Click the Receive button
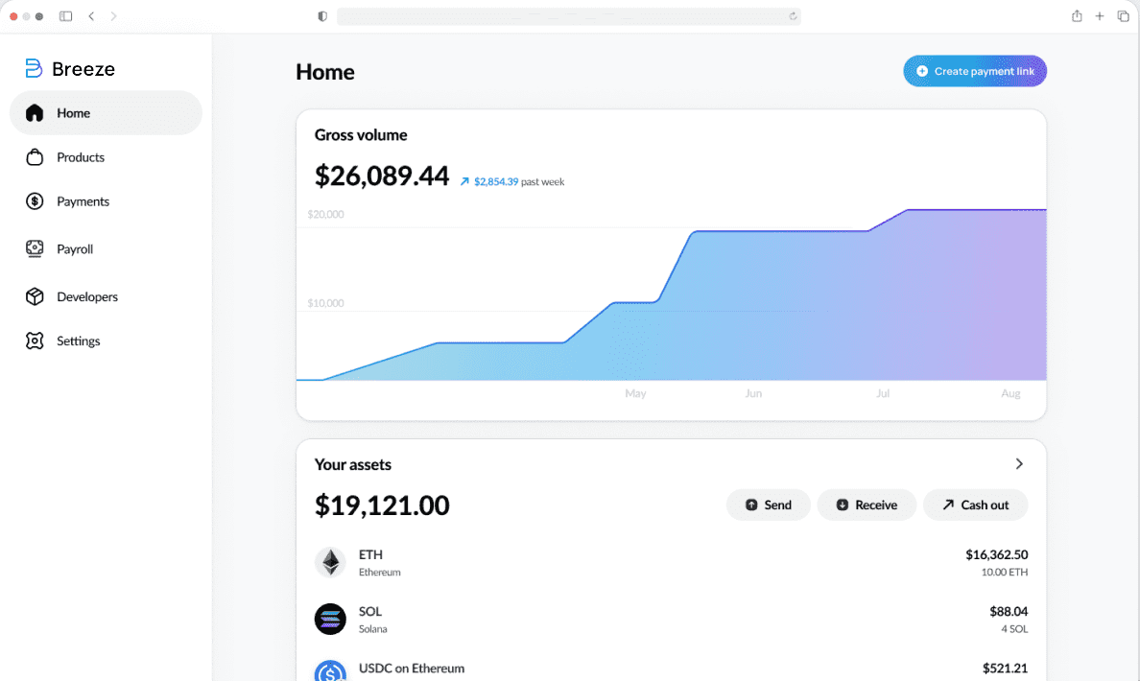Screen dimensions: 1140x681 coord(867,505)
